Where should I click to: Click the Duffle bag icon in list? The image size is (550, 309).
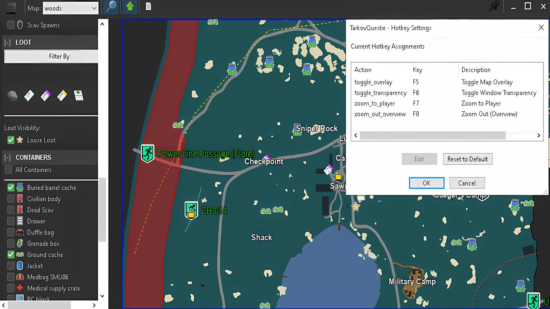coord(20,232)
